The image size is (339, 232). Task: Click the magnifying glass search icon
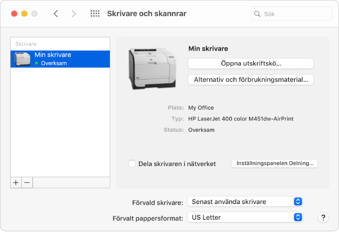[257, 14]
